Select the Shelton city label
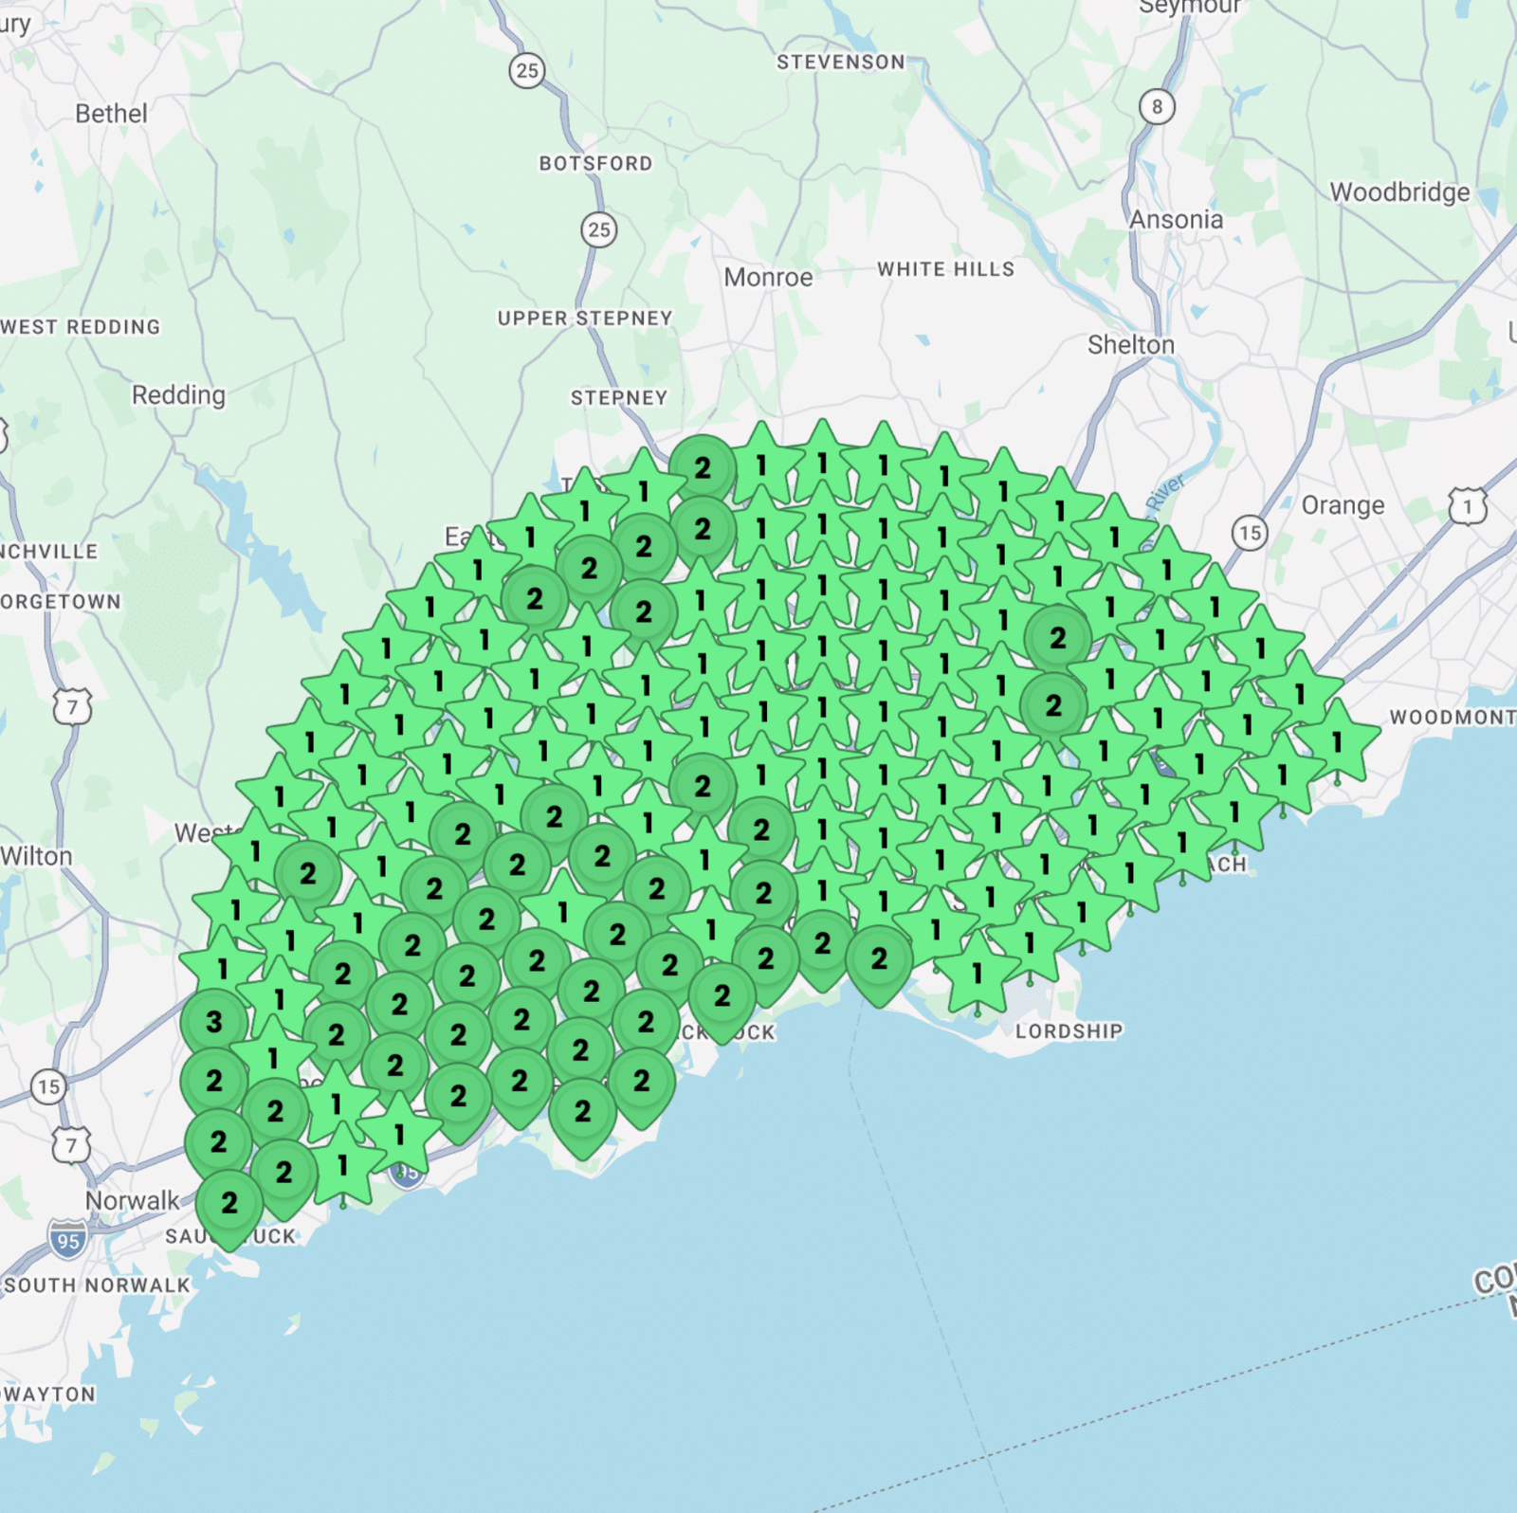 [1130, 345]
